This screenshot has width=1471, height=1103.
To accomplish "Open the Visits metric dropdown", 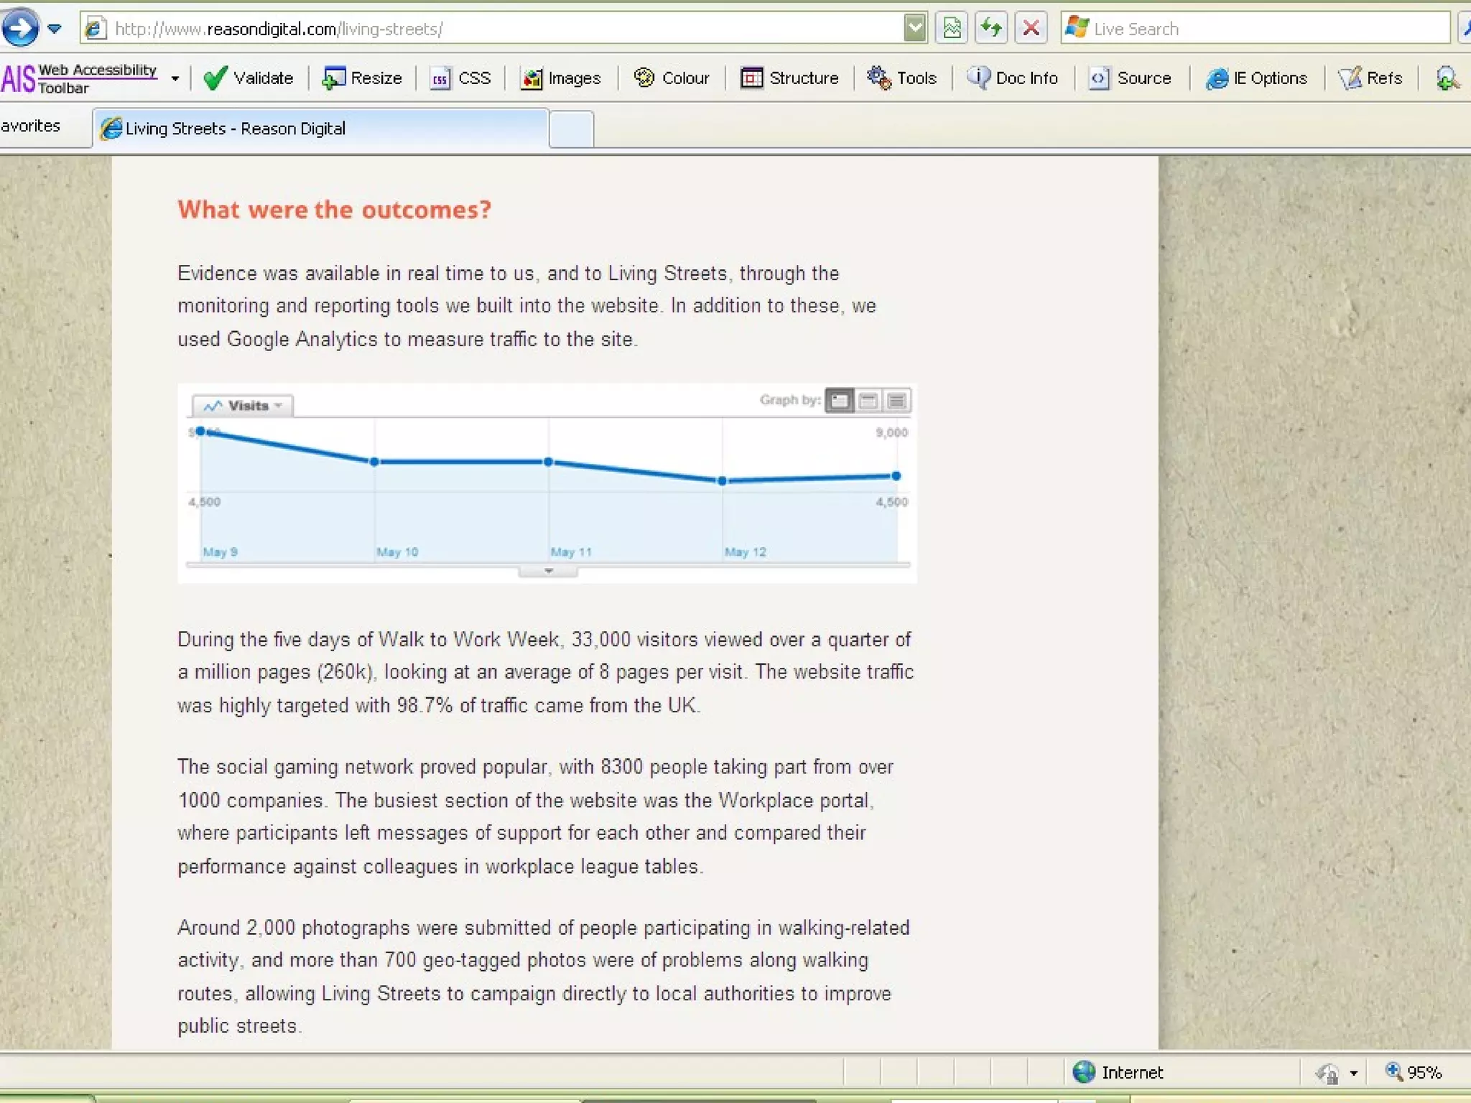I will 243,406.
